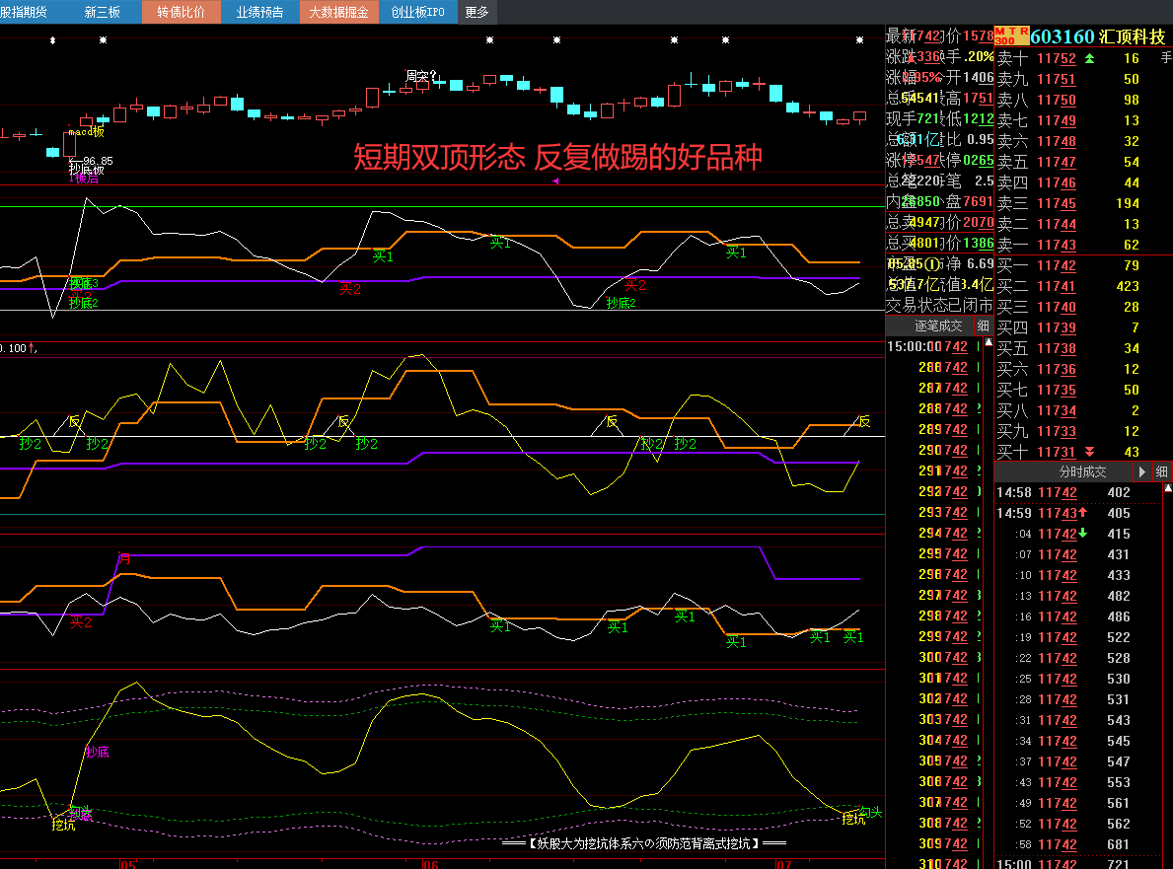The width and height of the screenshot is (1173, 869).
Task: Select the 卖三 11745 order row
Action: tap(1083, 203)
